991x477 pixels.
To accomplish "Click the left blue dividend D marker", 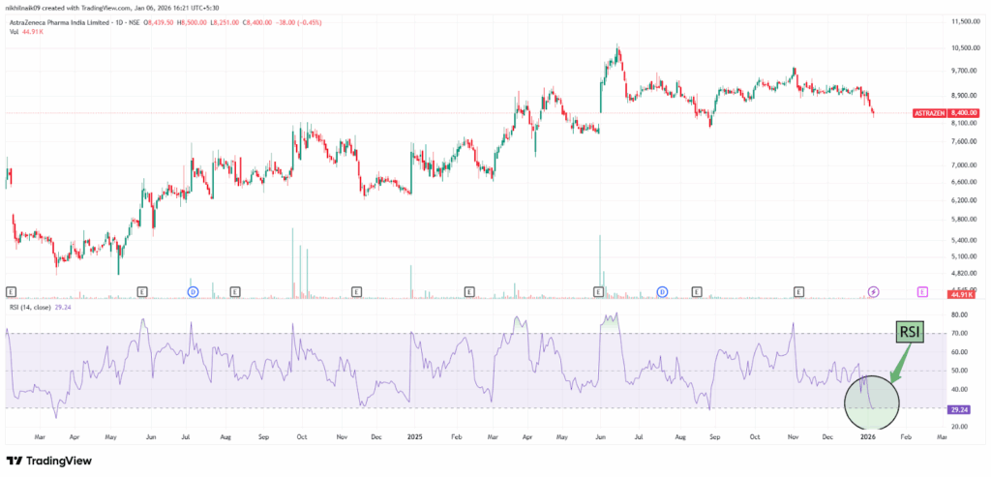I will coord(193,290).
